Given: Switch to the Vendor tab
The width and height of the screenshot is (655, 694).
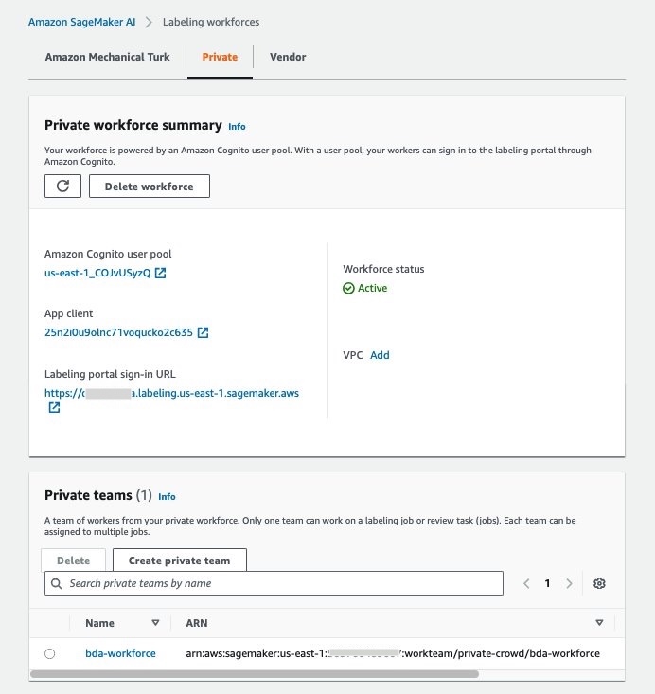Looking at the screenshot, I should pyautogui.click(x=288, y=57).
